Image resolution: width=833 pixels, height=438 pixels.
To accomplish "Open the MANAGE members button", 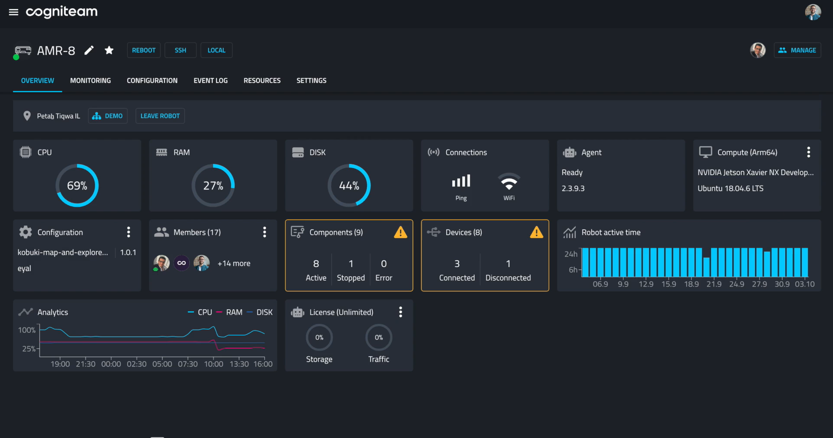I will click(x=797, y=50).
